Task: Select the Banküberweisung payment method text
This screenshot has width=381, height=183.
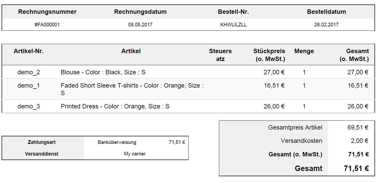Action: (x=117, y=142)
